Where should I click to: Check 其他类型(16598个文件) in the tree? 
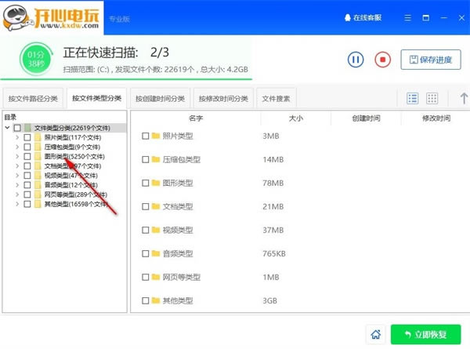[x=27, y=204]
